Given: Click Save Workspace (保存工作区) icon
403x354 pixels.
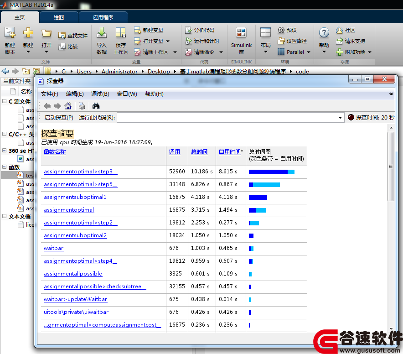Looking at the screenshot, I should point(120,33).
